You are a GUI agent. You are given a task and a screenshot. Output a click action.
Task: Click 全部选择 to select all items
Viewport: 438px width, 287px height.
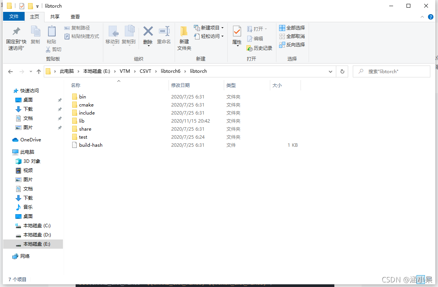coord(293,28)
